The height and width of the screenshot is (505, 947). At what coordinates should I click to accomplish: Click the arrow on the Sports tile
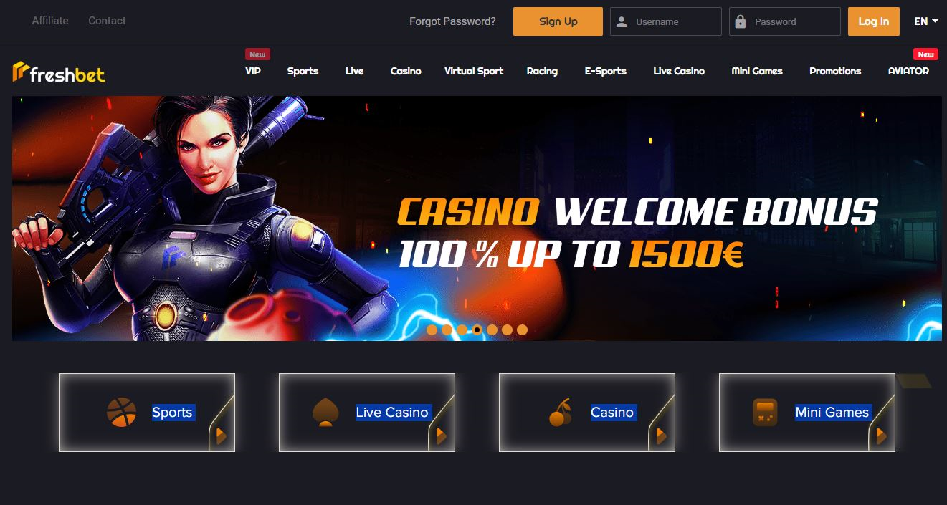pyautogui.click(x=222, y=436)
